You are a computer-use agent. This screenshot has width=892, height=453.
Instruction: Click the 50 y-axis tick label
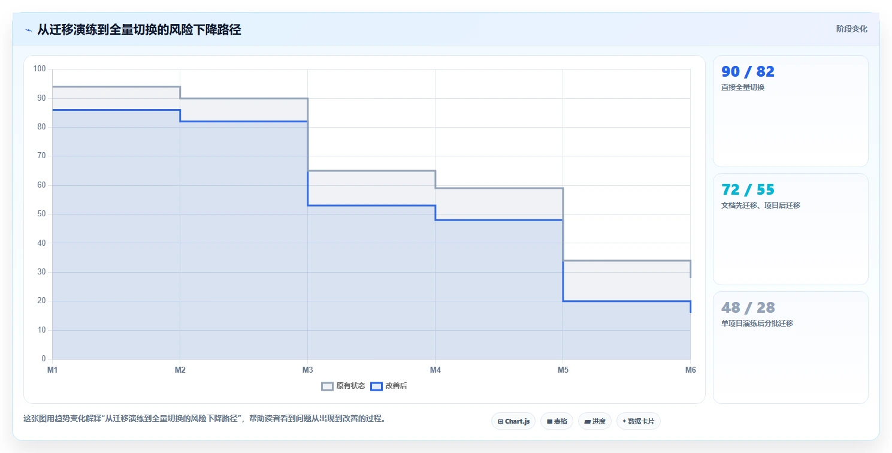[41, 214]
